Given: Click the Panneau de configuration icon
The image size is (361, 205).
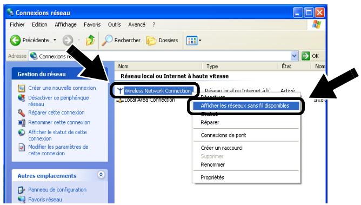Looking at the screenshot, I should point(22,190).
